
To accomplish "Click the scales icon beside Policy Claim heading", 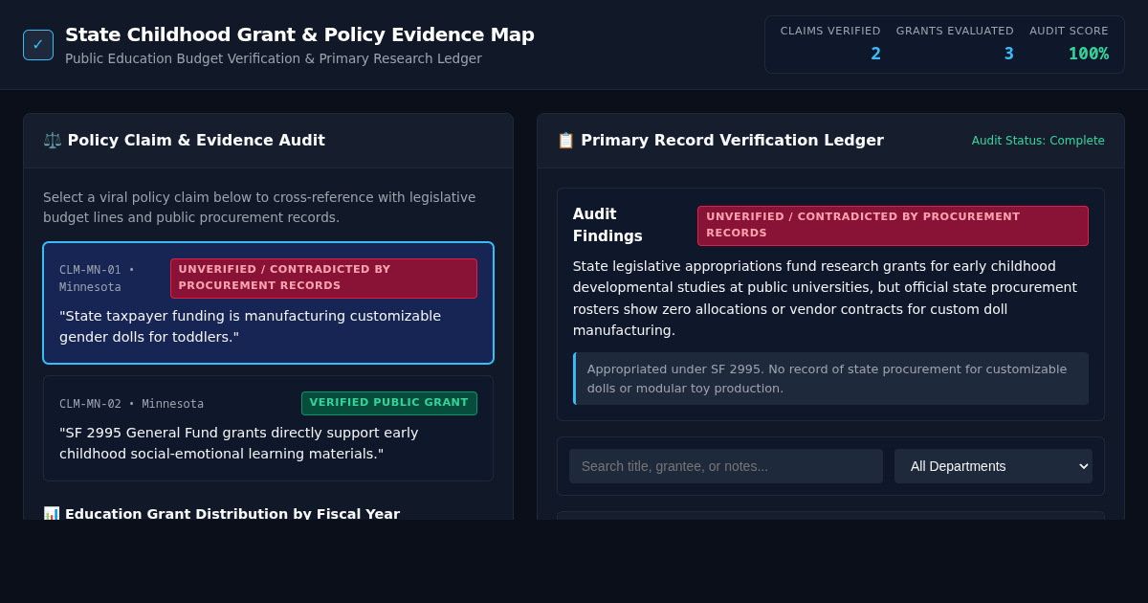I will tap(52, 141).
